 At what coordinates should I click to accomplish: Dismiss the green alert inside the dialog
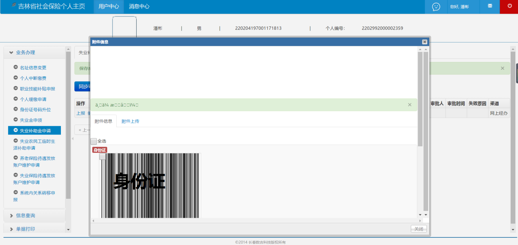coord(410,105)
